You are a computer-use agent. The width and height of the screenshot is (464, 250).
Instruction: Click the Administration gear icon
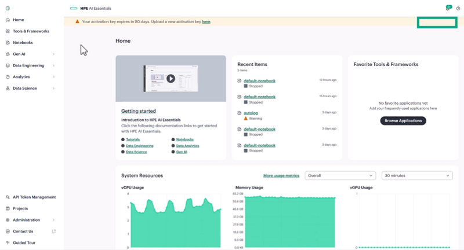(x=8, y=220)
